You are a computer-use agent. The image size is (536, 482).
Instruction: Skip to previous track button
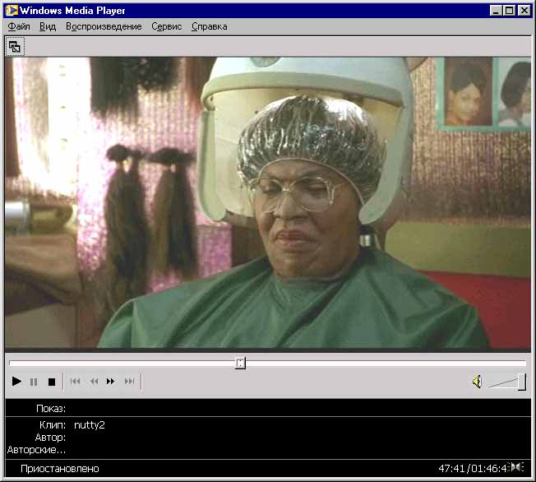click(75, 381)
